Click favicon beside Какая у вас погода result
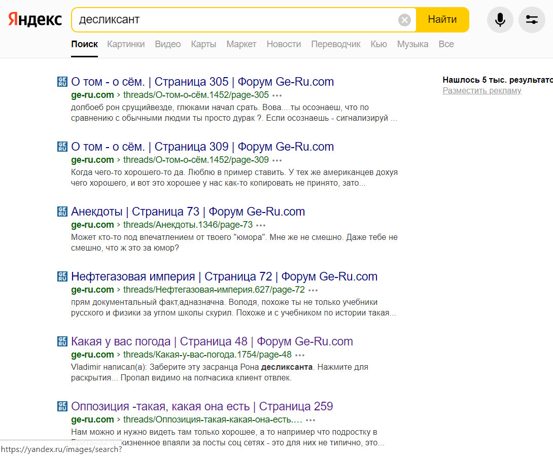The height and width of the screenshot is (456, 553). 62,341
